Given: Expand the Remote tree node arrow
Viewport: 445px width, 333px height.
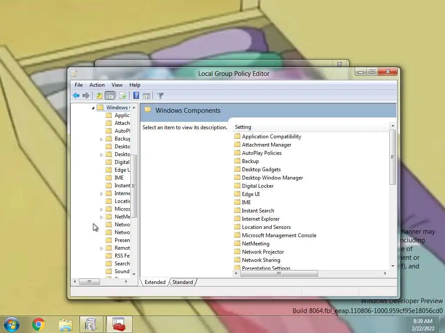Looking at the screenshot, I should pyautogui.click(x=101, y=248).
